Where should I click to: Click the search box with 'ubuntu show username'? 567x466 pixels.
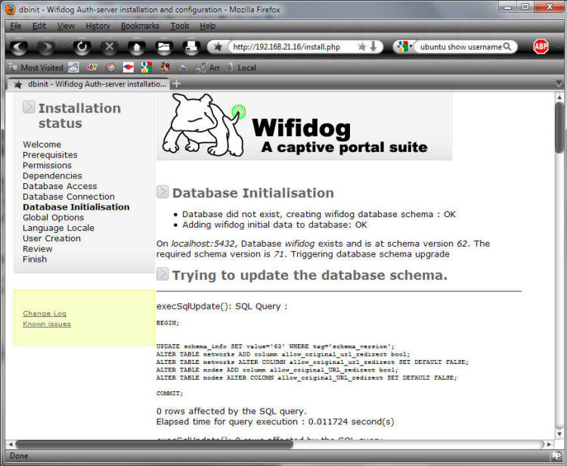461,47
